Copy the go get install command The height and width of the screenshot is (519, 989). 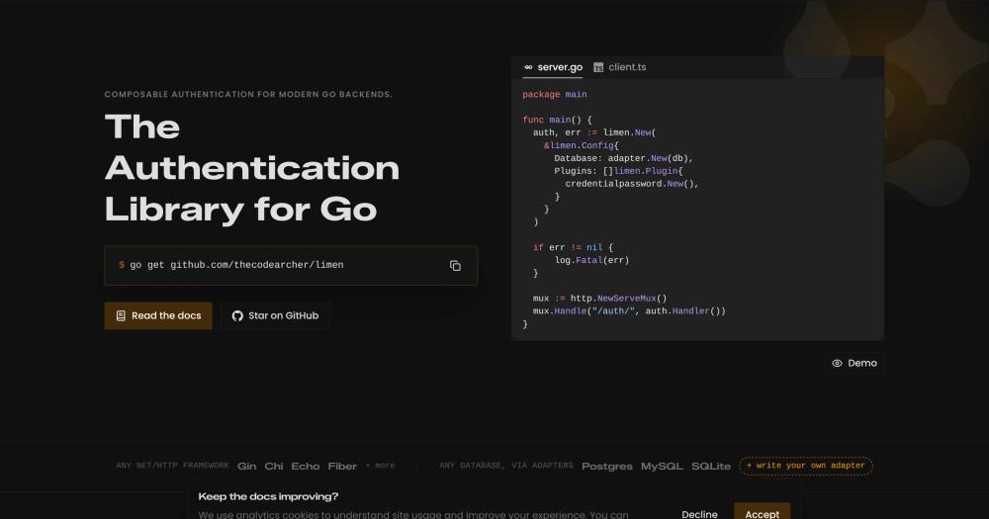(x=455, y=266)
